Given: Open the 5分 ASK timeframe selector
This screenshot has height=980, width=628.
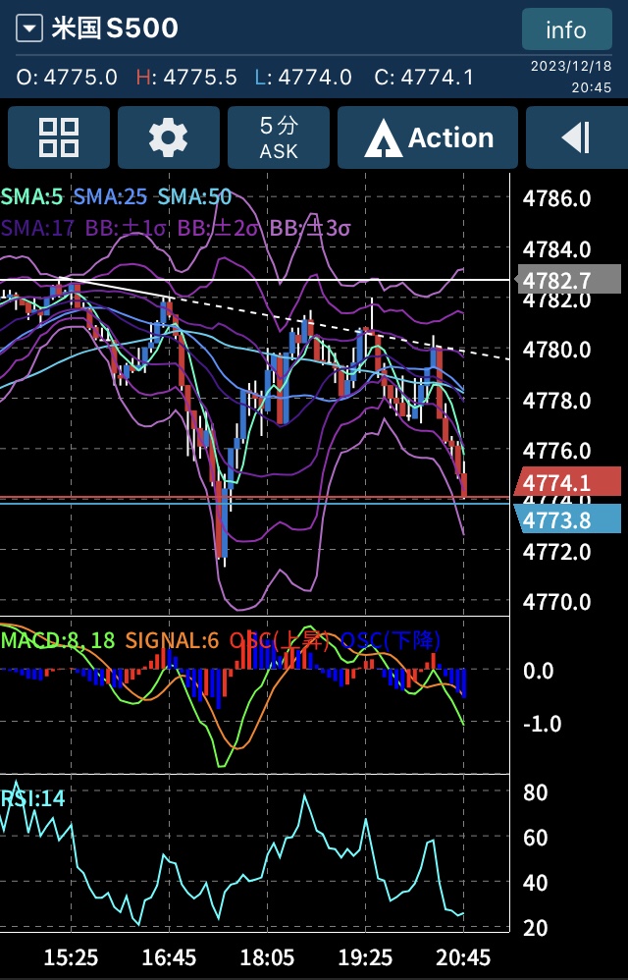Looking at the screenshot, I should (279, 138).
